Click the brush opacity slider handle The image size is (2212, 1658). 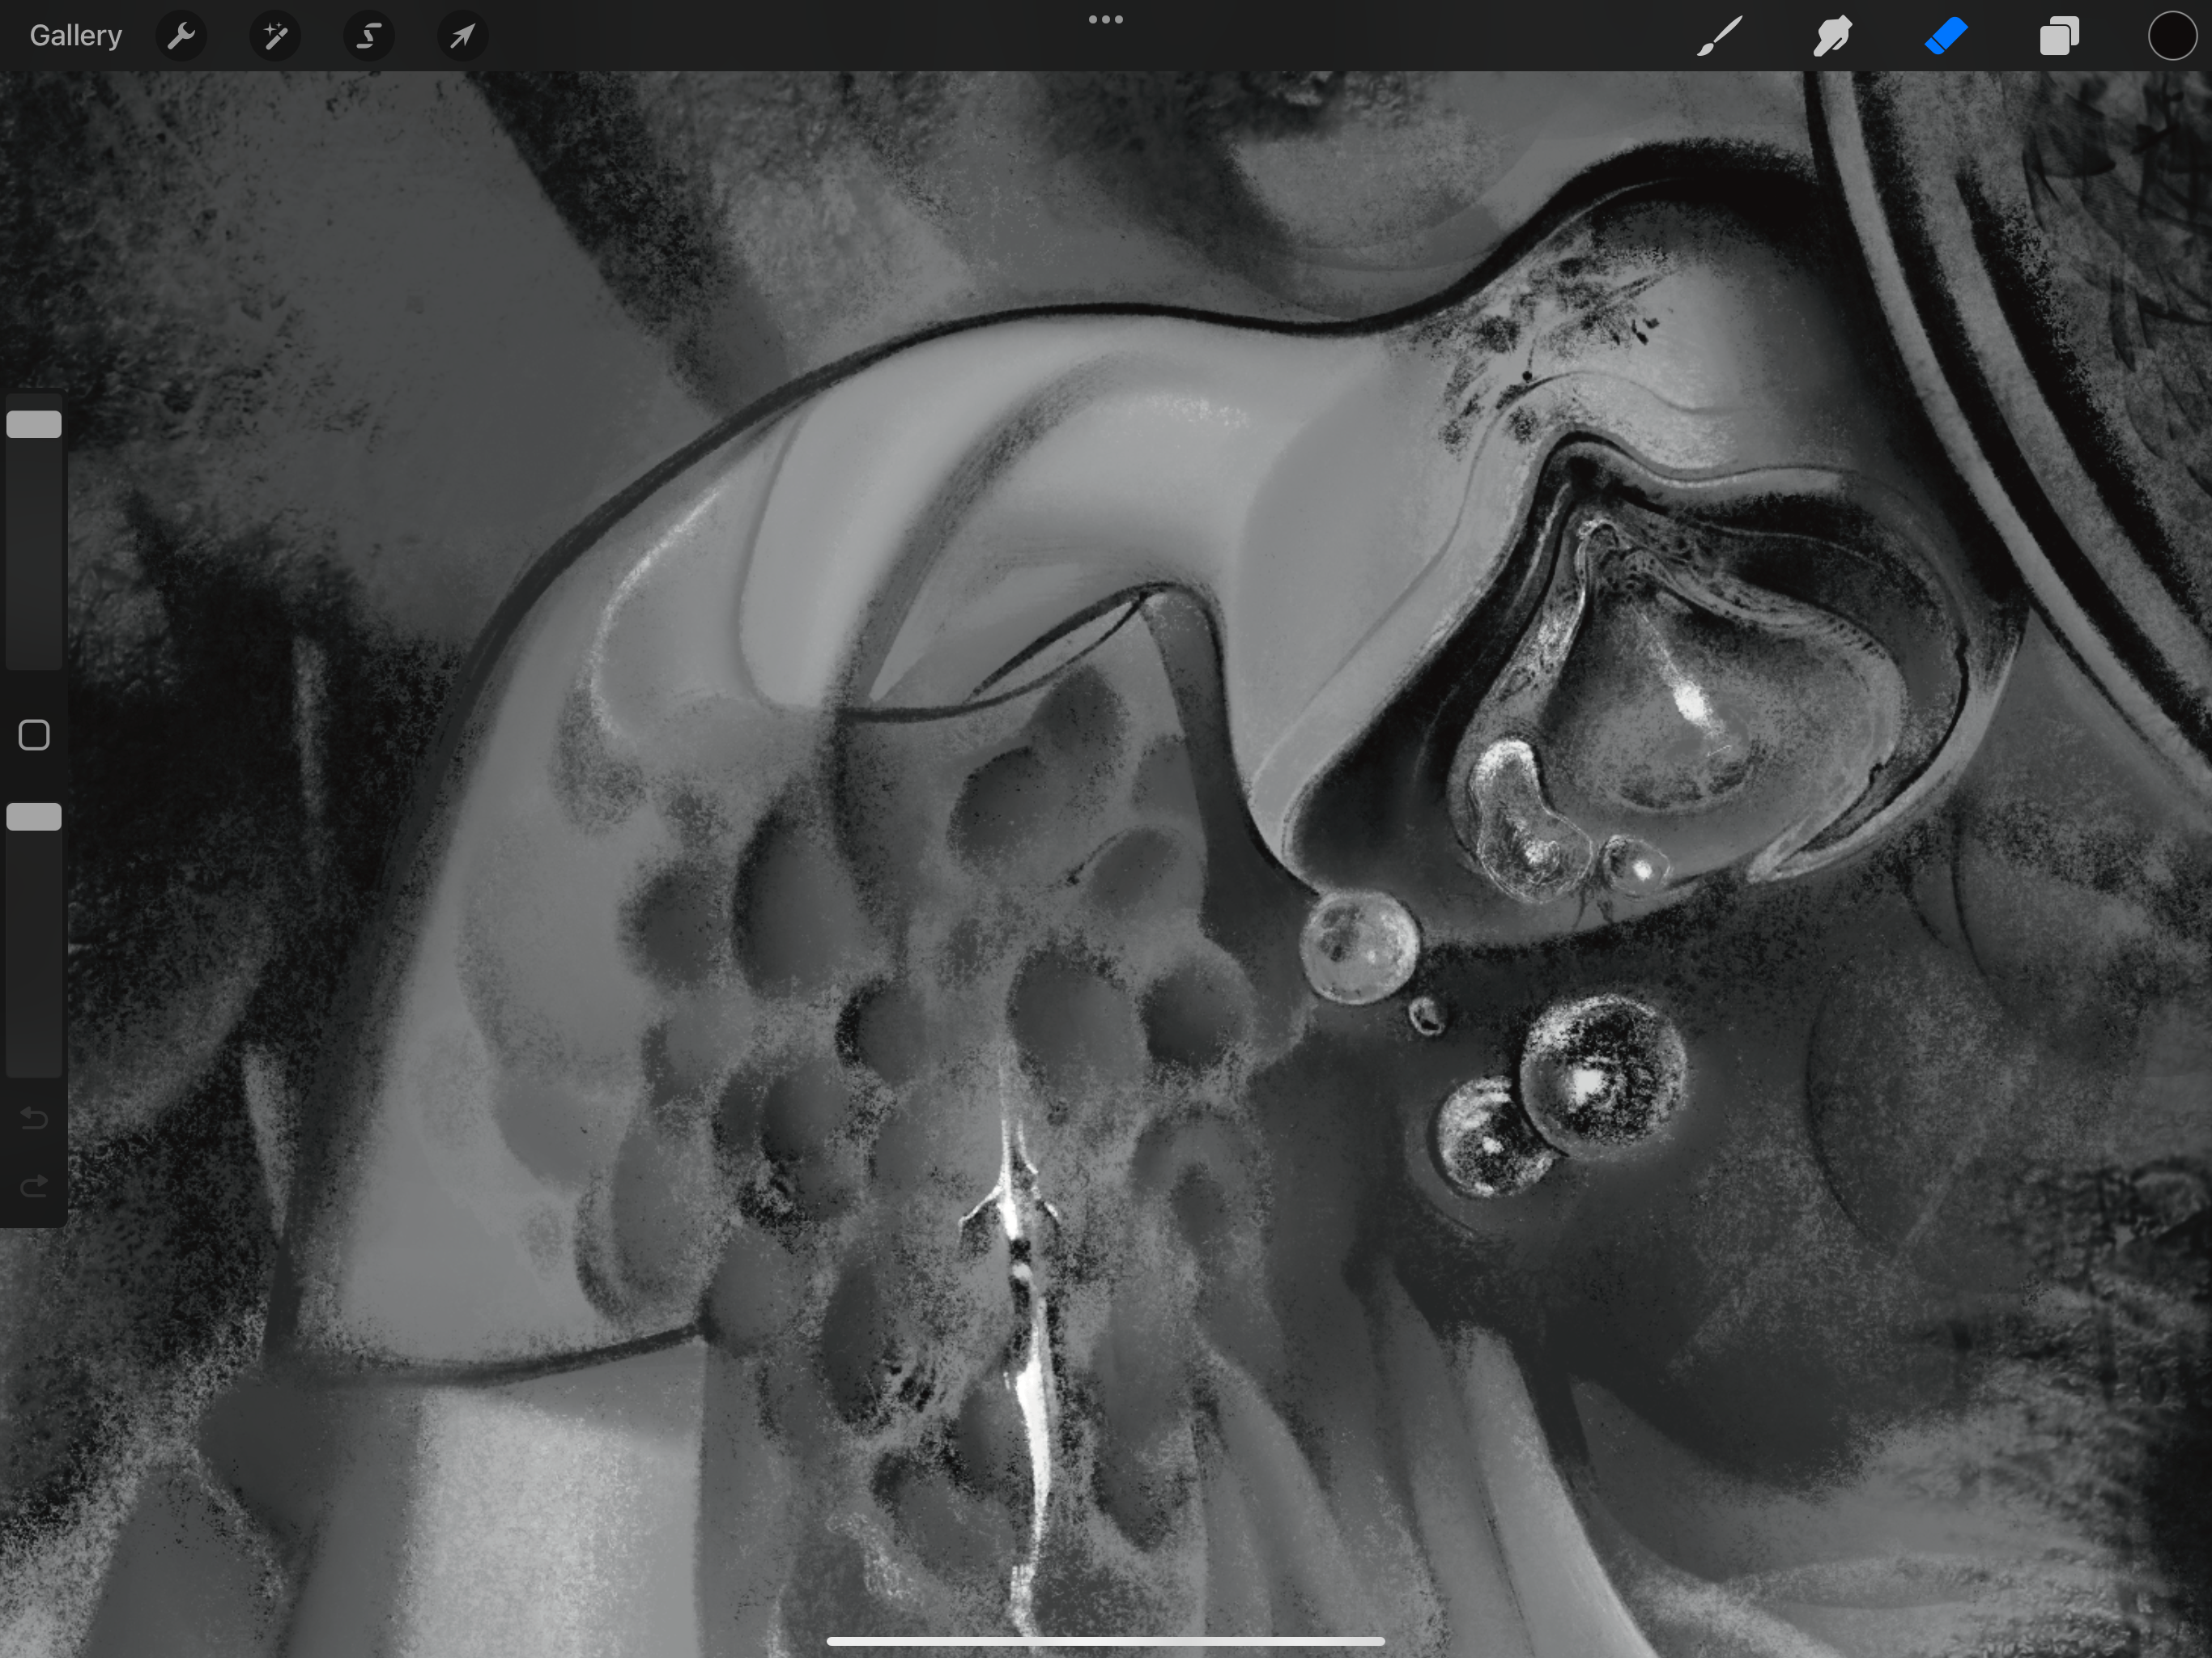34,817
